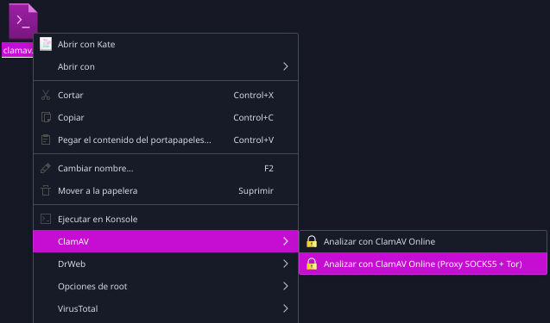This screenshot has height=323, width=550.
Task: Open the ClamAV menu entry
Action: point(166,241)
